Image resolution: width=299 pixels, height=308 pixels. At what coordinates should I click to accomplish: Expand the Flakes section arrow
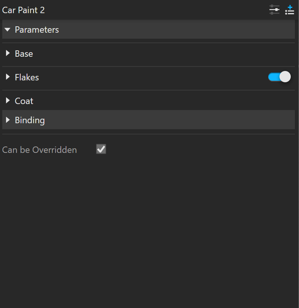(8, 77)
